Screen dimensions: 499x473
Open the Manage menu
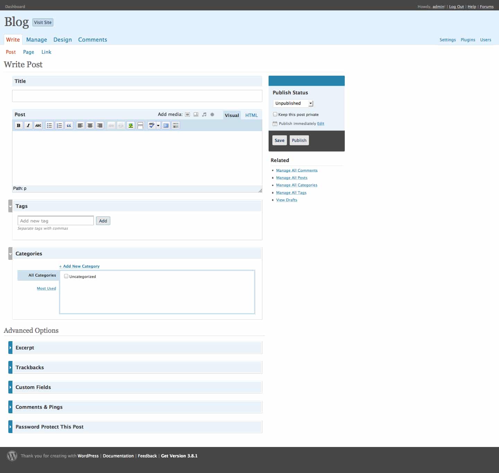36,40
